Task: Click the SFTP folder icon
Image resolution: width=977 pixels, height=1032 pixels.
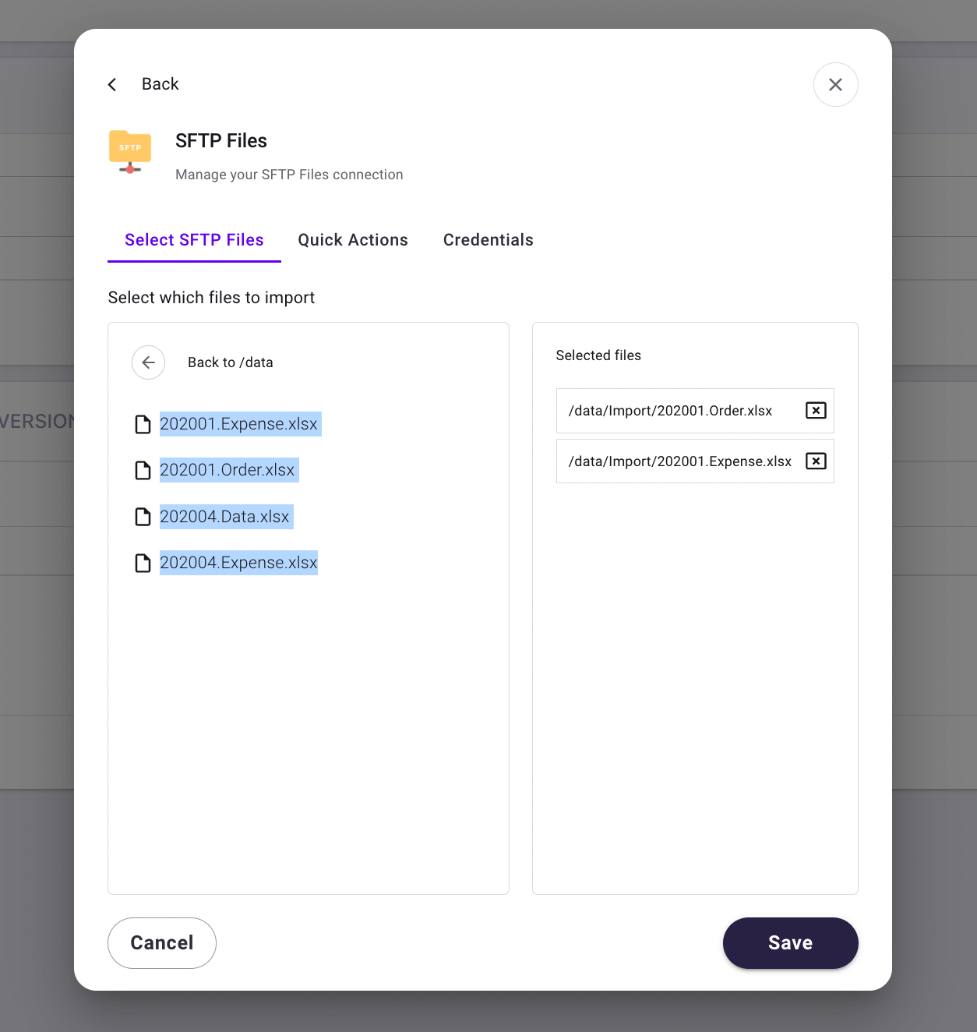Action: (x=130, y=151)
